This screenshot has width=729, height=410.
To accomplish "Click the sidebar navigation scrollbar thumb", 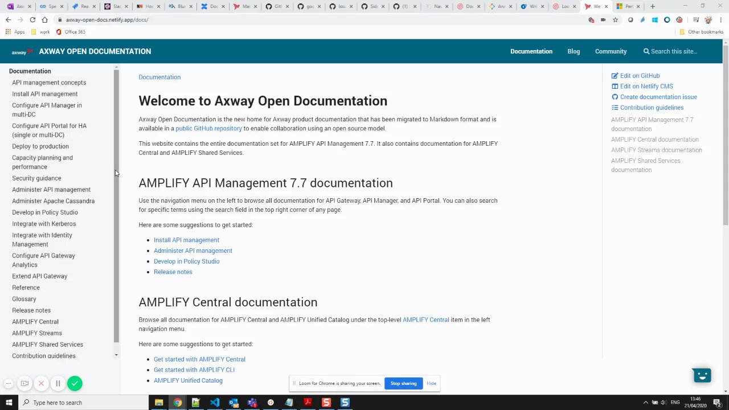I will click(x=116, y=207).
